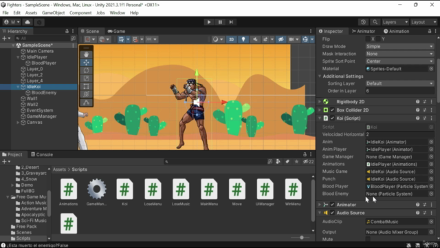Click the Pause button
440x248 pixels.
[220, 22]
